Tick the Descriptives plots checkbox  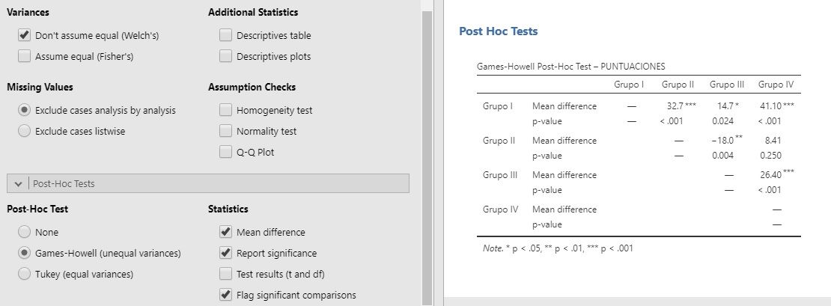(x=225, y=56)
